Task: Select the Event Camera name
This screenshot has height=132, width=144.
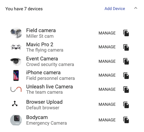Action: (42, 59)
